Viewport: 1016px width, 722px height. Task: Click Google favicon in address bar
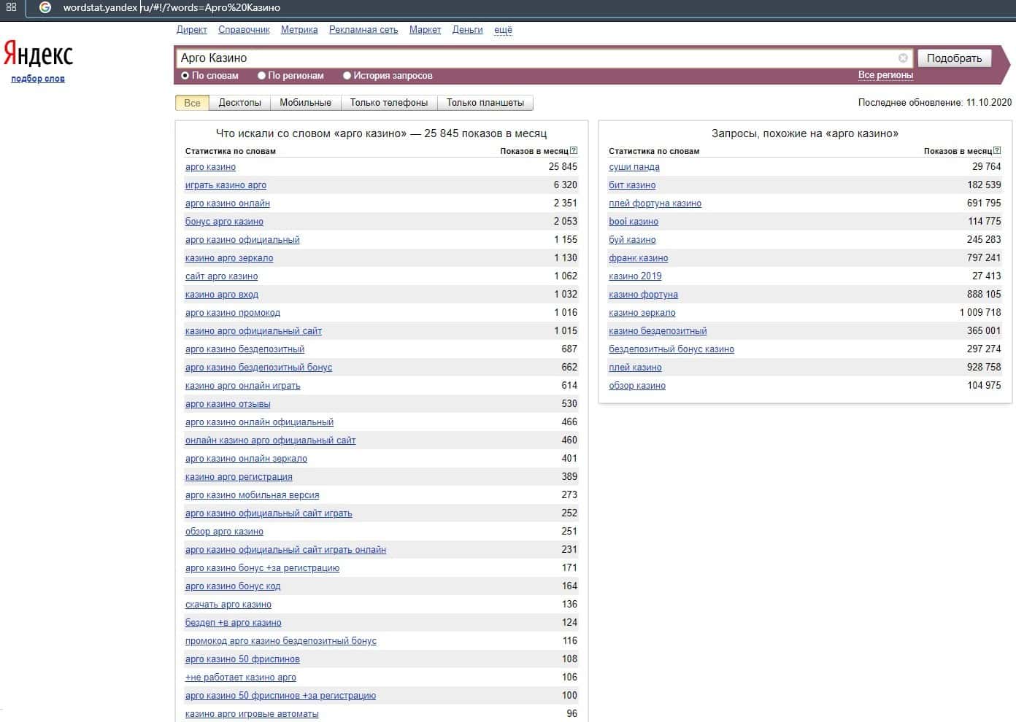pos(45,8)
